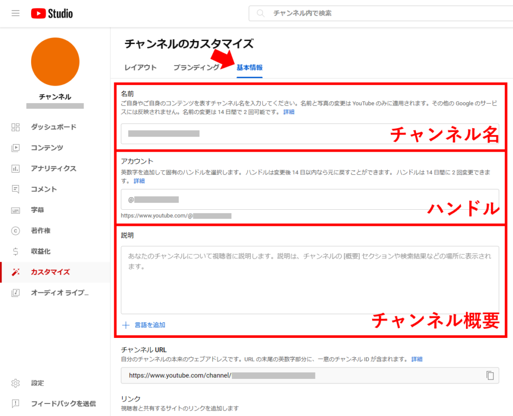Switch to the レイアウト tab
Screen dimensions: 513x416
tap(140, 66)
